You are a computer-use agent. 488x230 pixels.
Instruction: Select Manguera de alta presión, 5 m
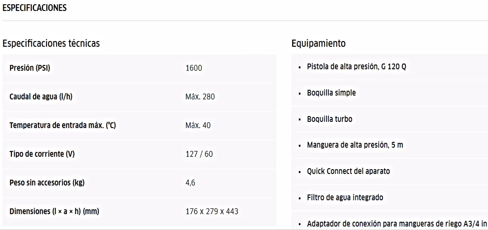pyautogui.click(x=355, y=145)
